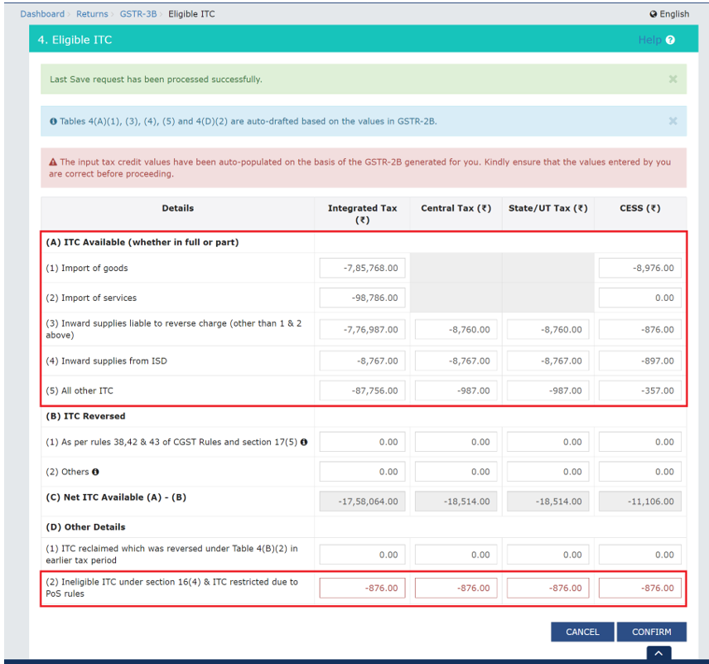The height and width of the screenshot is (664, 709).
Task: Click the CANCEL button
Action: [582, 631]
